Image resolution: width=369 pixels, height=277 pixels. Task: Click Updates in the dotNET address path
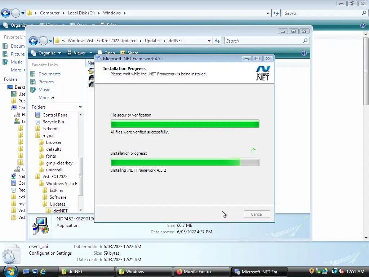(x=152, y=41)
